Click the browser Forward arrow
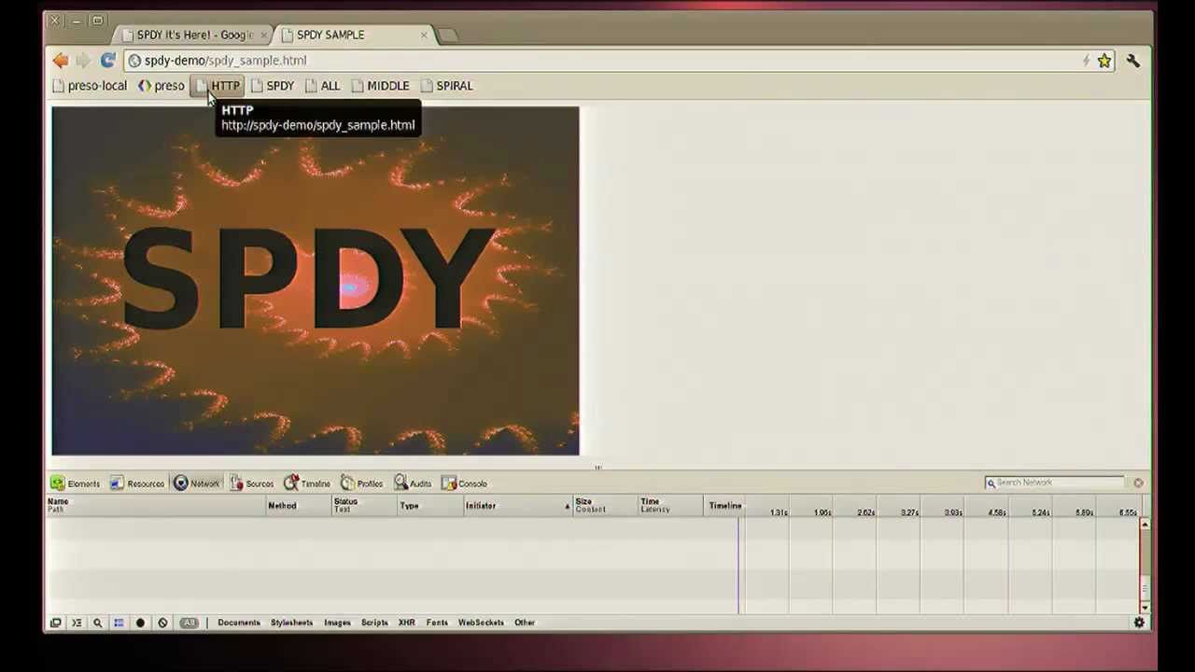Screen dimensions: 1195x672 click(83, 61)
